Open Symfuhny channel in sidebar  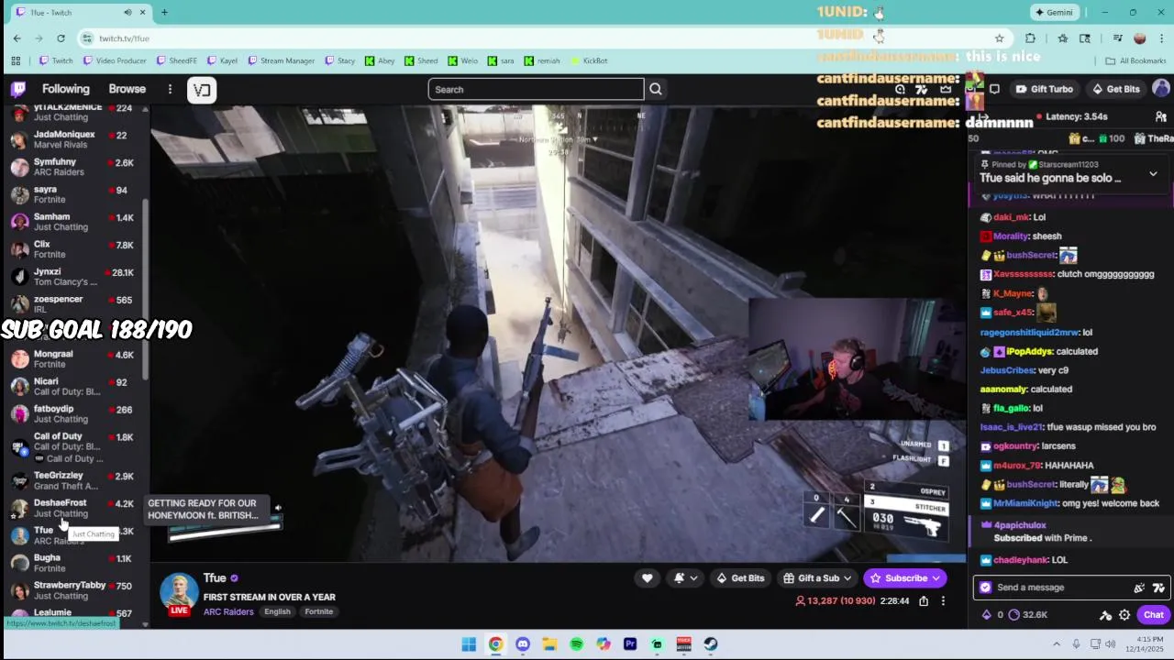[73, 167]
